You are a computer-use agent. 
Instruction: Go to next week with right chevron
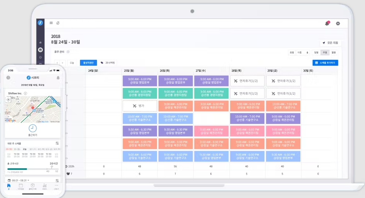(x=62, y=63)
